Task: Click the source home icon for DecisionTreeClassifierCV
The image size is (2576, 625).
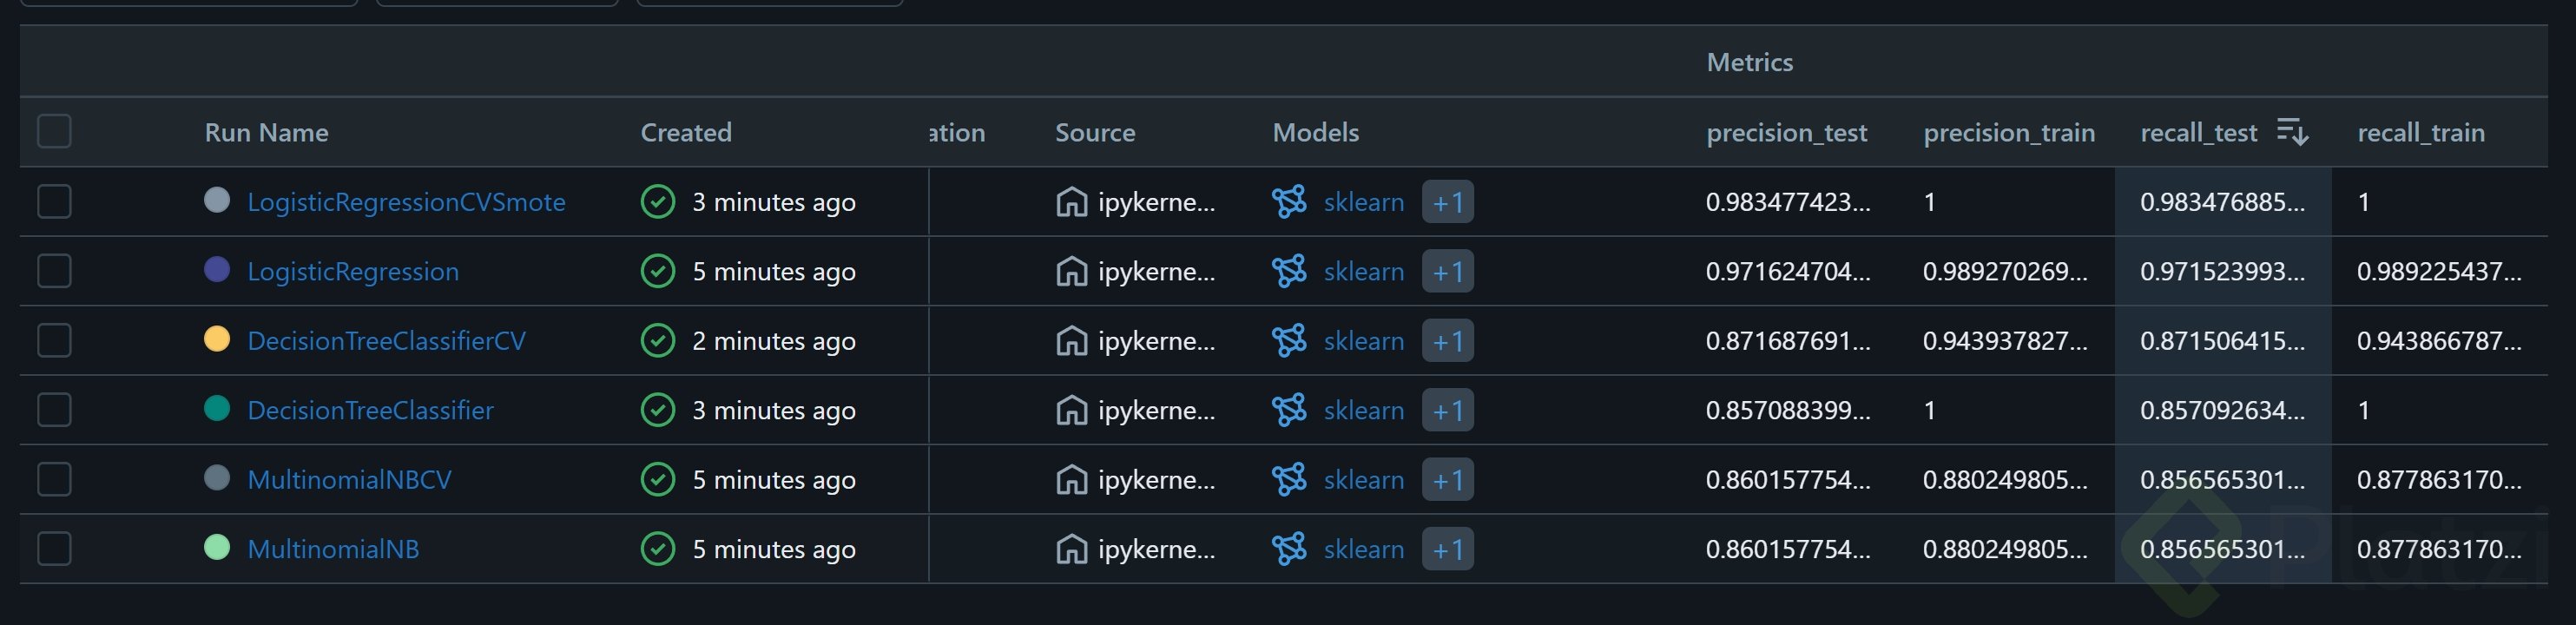Action: point(1071,341)
